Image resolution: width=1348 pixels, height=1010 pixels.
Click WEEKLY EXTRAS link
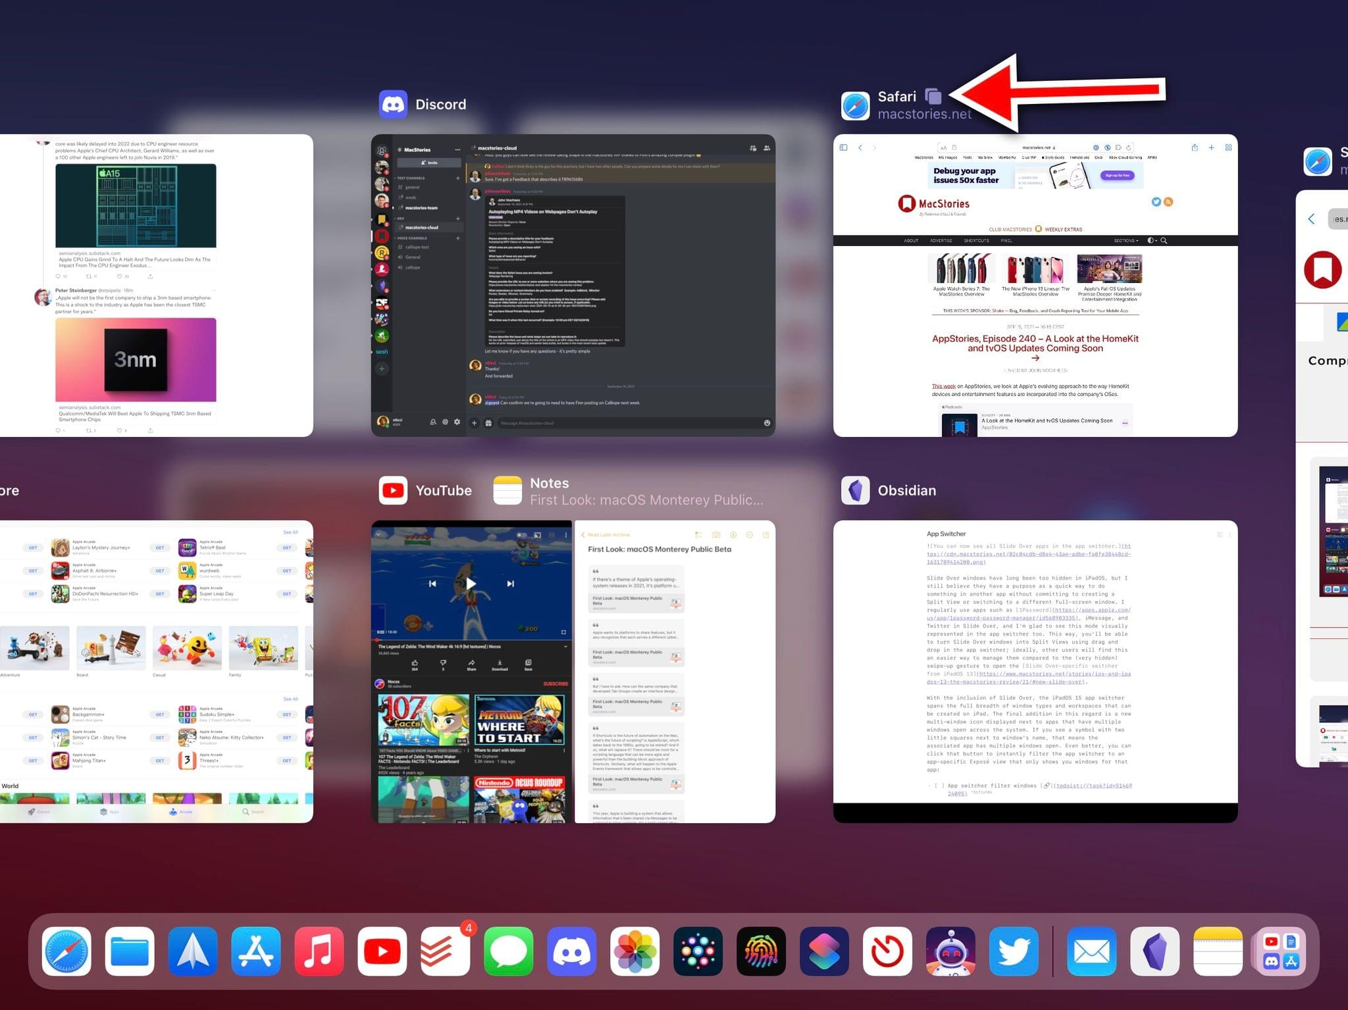[1063, 230]
